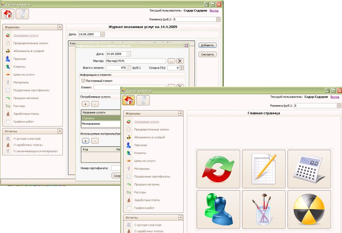The height and width of the screenshot is (233, 342).
Task: Click the minus button under Потребляемые услуги
Action: [95, 104]
